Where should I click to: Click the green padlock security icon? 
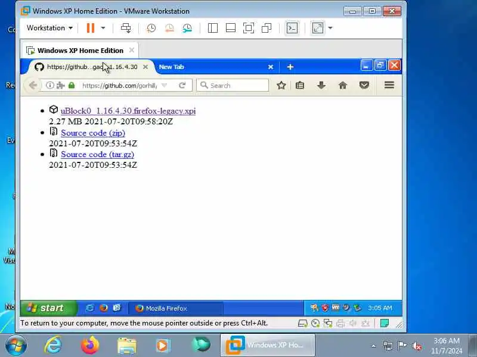(x=72, y=85)
